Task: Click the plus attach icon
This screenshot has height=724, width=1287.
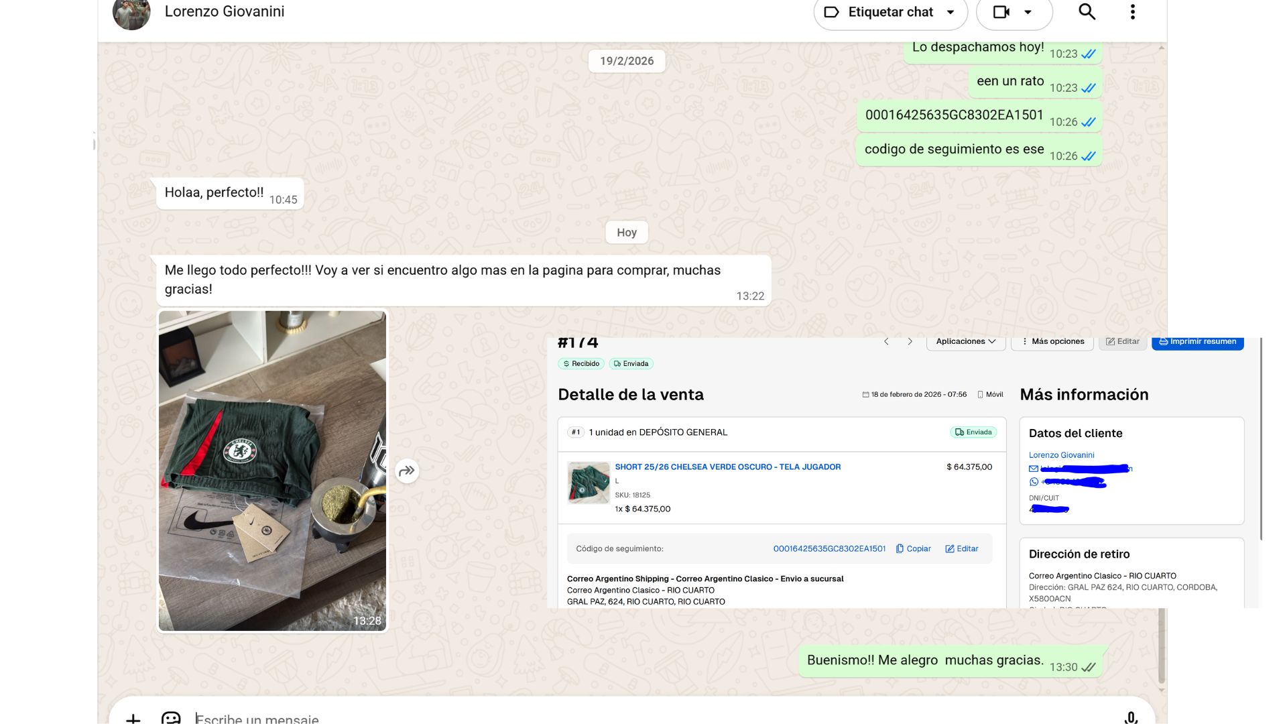Action: (133, 719)
